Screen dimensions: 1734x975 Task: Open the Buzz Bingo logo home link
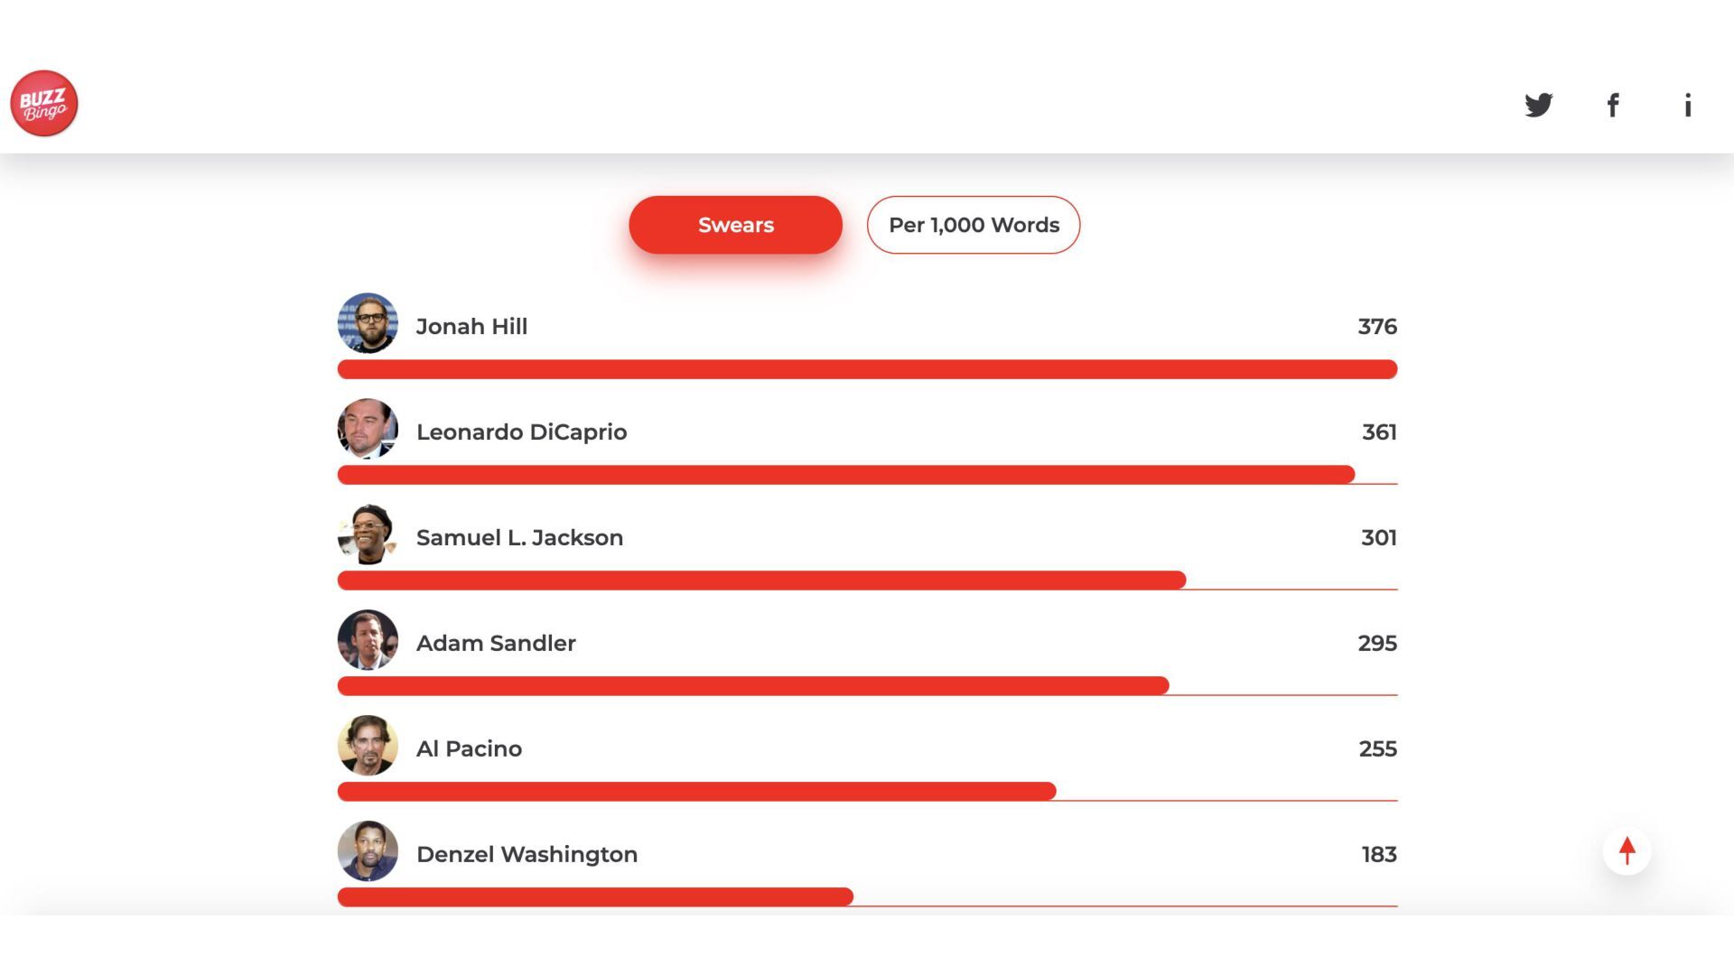43,103
